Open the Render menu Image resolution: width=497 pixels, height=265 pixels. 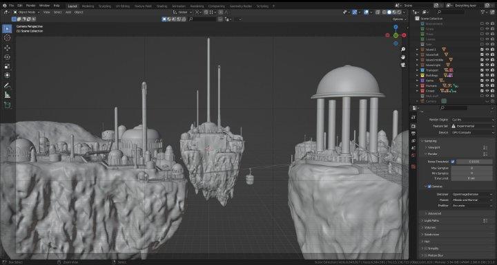(31, 6)
